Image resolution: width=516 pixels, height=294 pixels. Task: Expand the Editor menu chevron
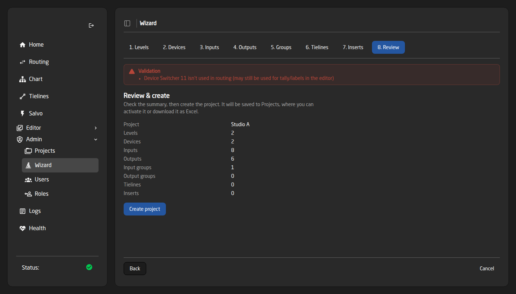click(96, 128)
